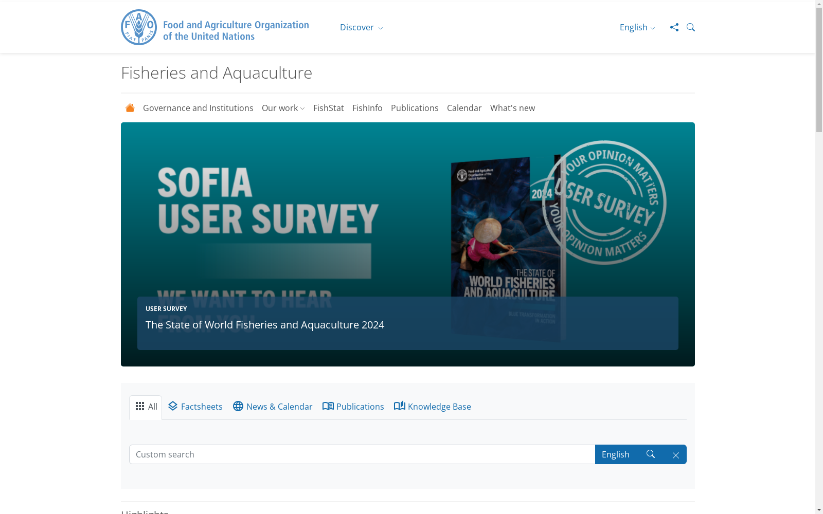The width and height of the screenshot is (823, 514).
Task: Expand the Our work menu
Action: tap(283, 108)
